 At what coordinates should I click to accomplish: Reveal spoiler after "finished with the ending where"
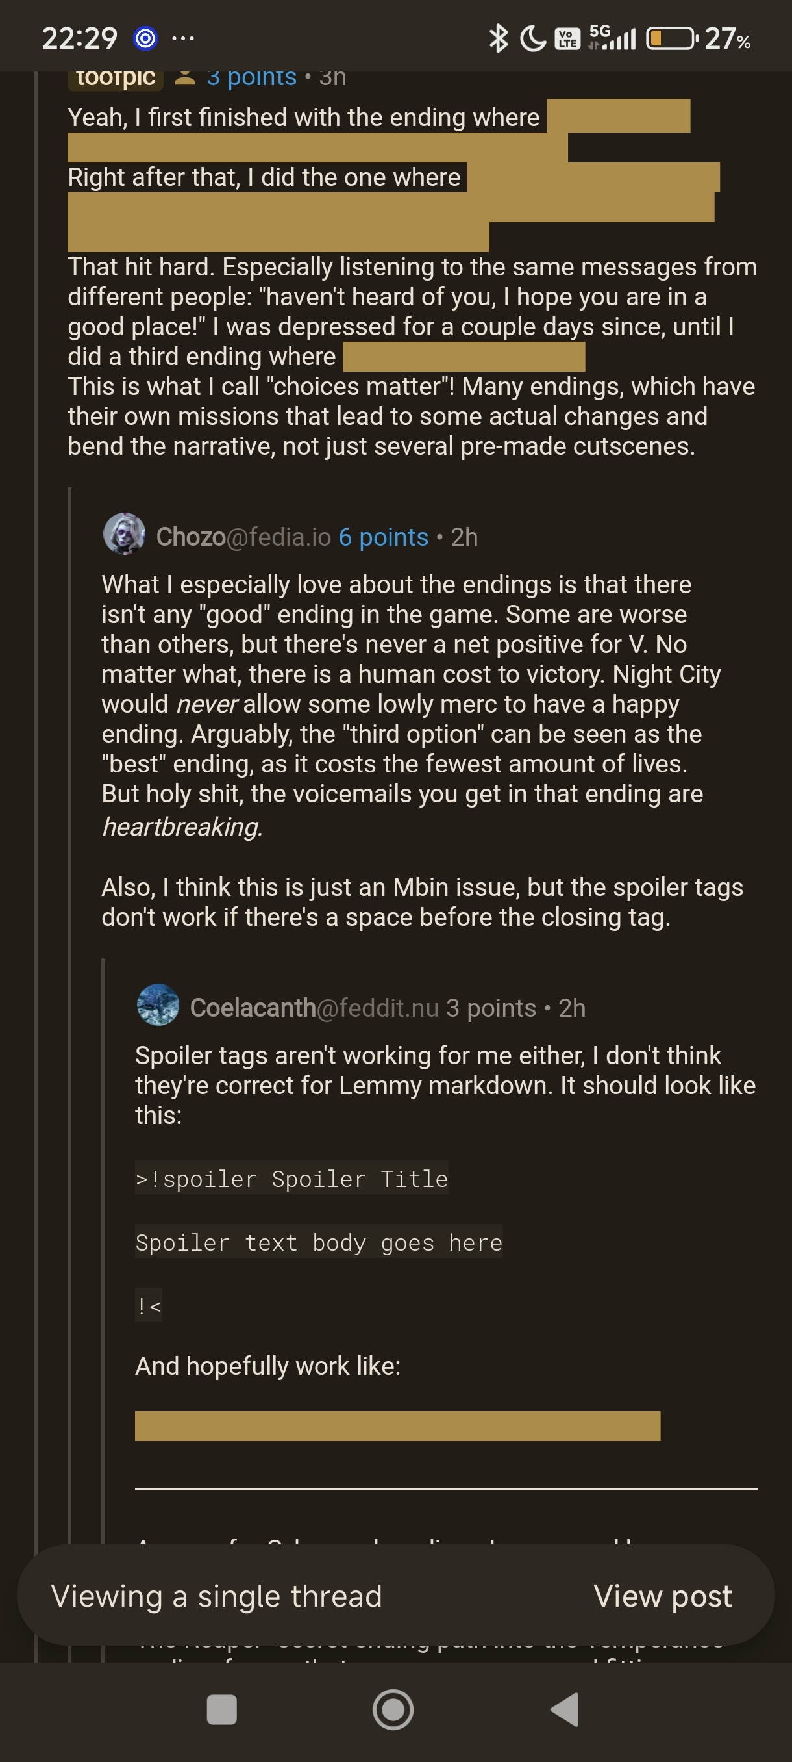[x=619, y=116]
